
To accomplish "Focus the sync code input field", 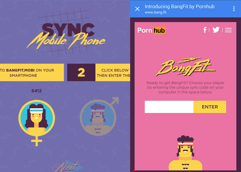I will pyautogui.click(x=169, y=107).
